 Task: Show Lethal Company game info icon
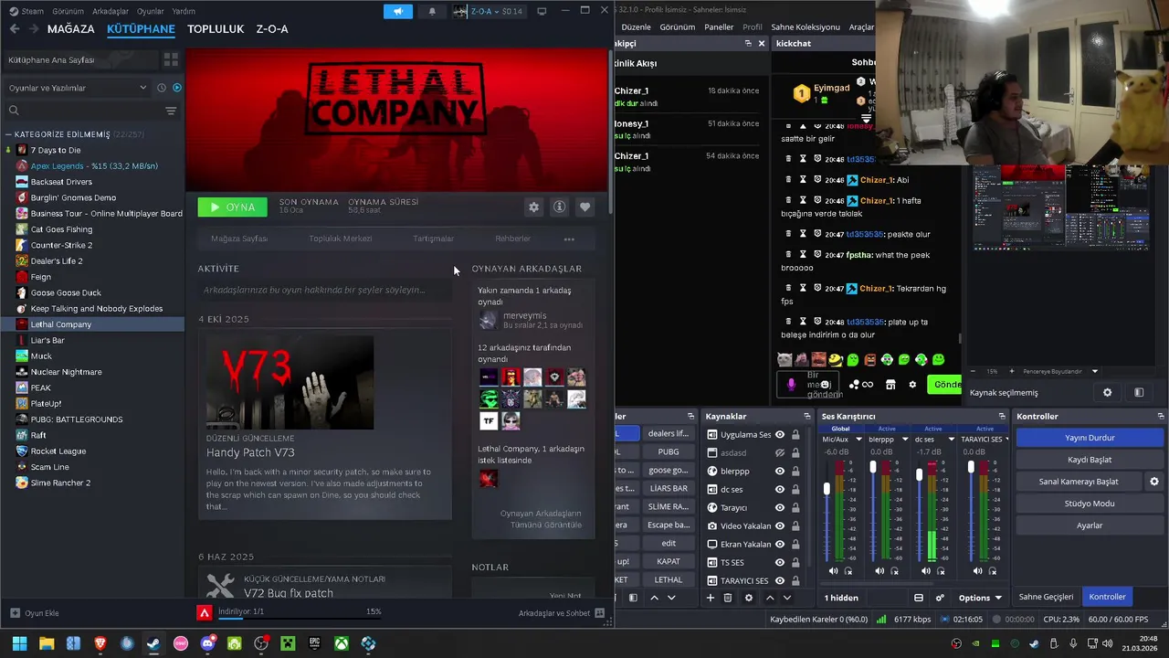(x=559, y=207)
